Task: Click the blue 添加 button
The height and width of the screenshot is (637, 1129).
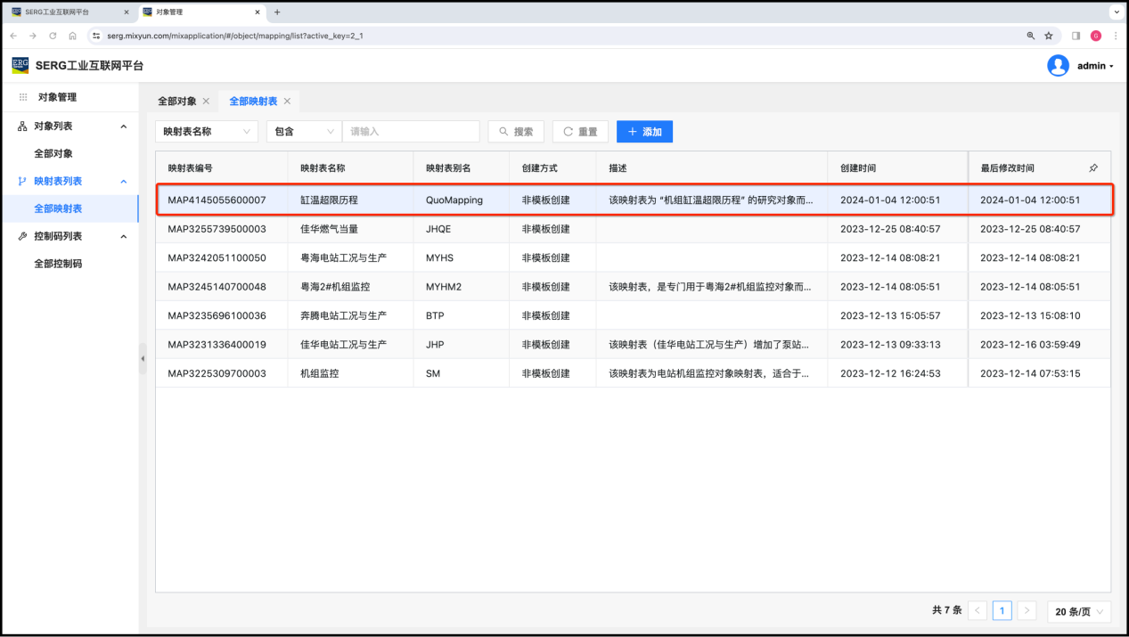Action: [644, 132]
